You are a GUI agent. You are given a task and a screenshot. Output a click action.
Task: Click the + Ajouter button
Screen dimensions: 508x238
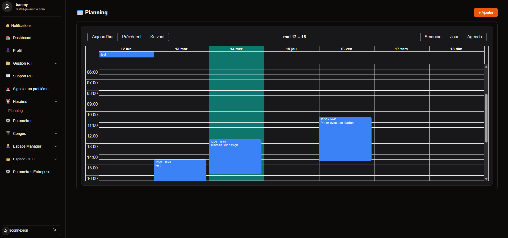[x=486, y=12]
